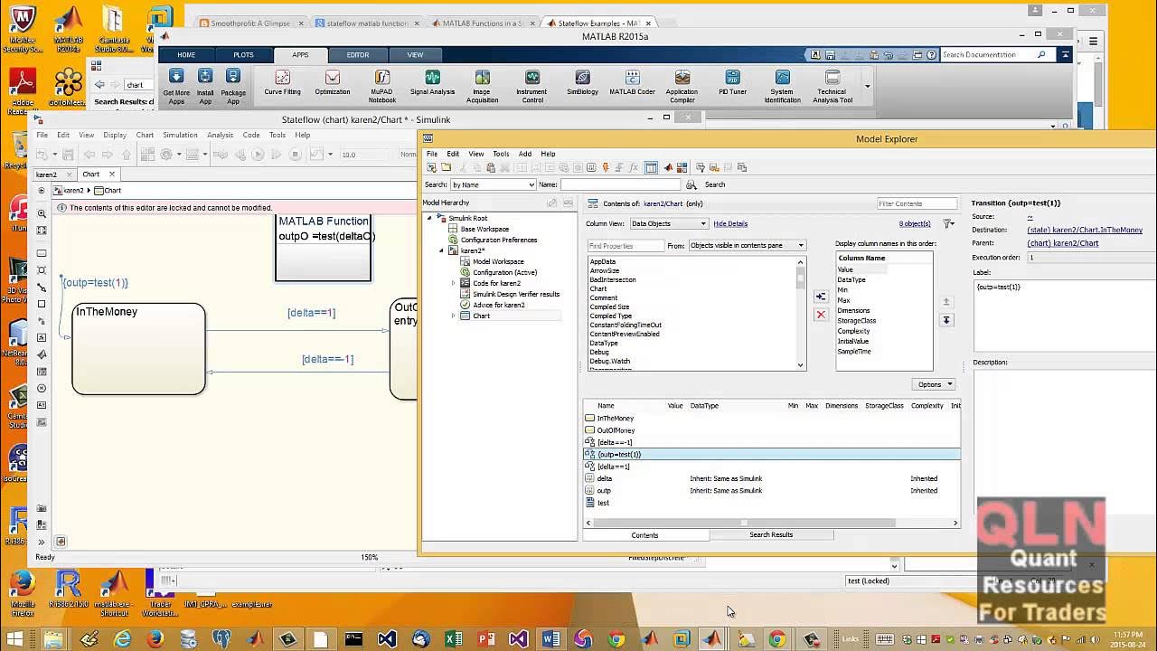The width and height of the screenshot is (1157, 651).
Task: Collapse the karen2* tree node
Action: [x=441, y=250]
